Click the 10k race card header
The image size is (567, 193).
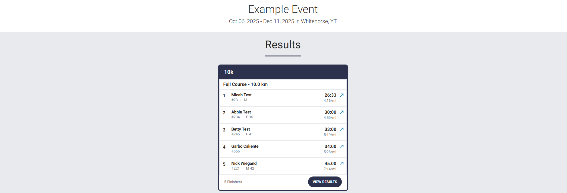pos(283,72)
